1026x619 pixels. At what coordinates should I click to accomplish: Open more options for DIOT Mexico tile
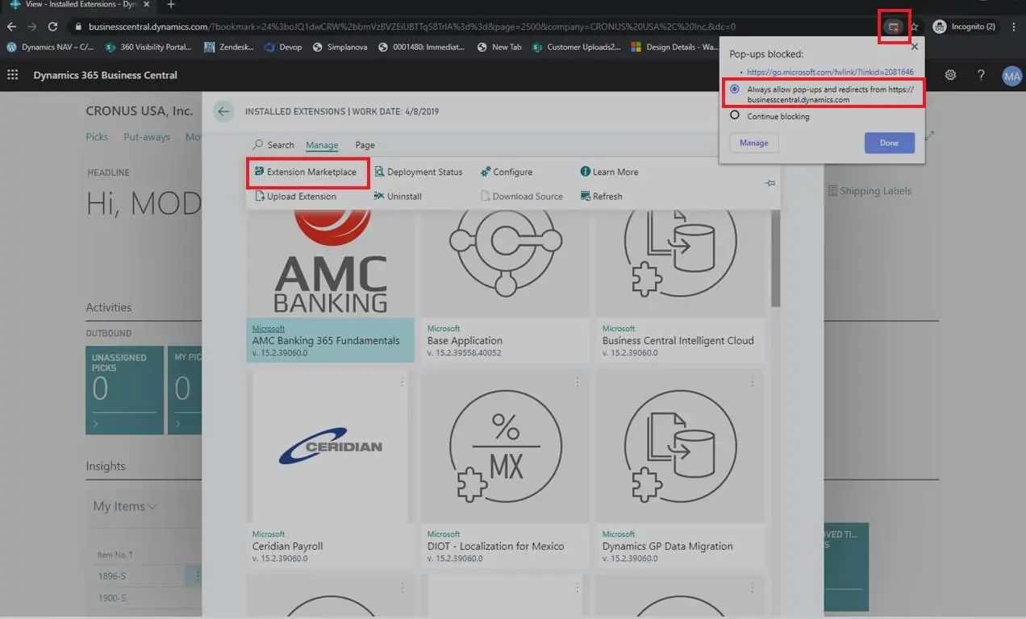click(577, 383)
